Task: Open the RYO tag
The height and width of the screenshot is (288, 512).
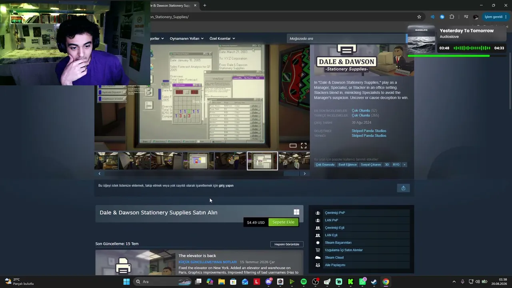Action: (x=396, y=164)
